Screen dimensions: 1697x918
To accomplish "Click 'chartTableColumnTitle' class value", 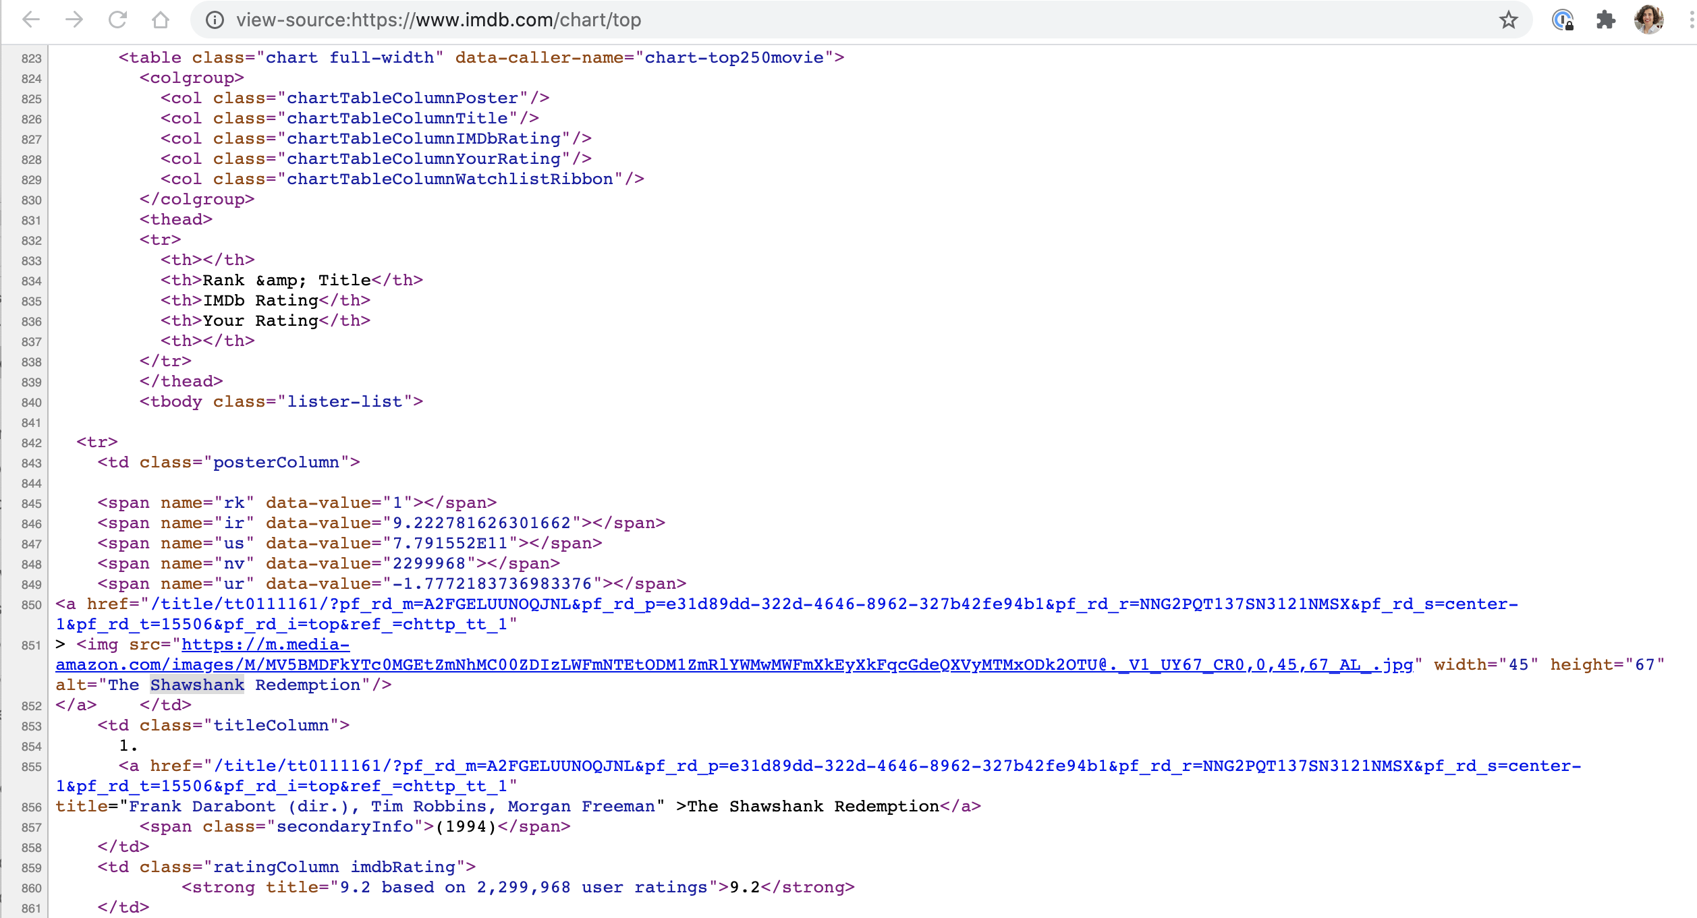I will coord(397,119).
